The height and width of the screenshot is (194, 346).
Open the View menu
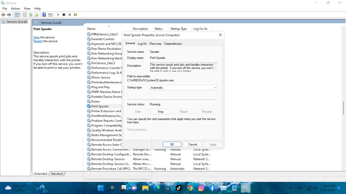(27, 8)
